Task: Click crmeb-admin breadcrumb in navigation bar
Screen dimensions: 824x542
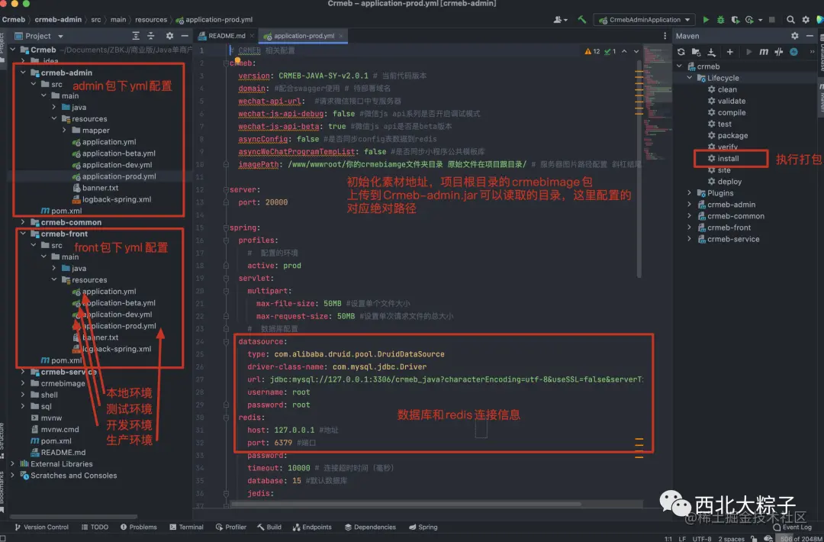Action: click(58, 19)
